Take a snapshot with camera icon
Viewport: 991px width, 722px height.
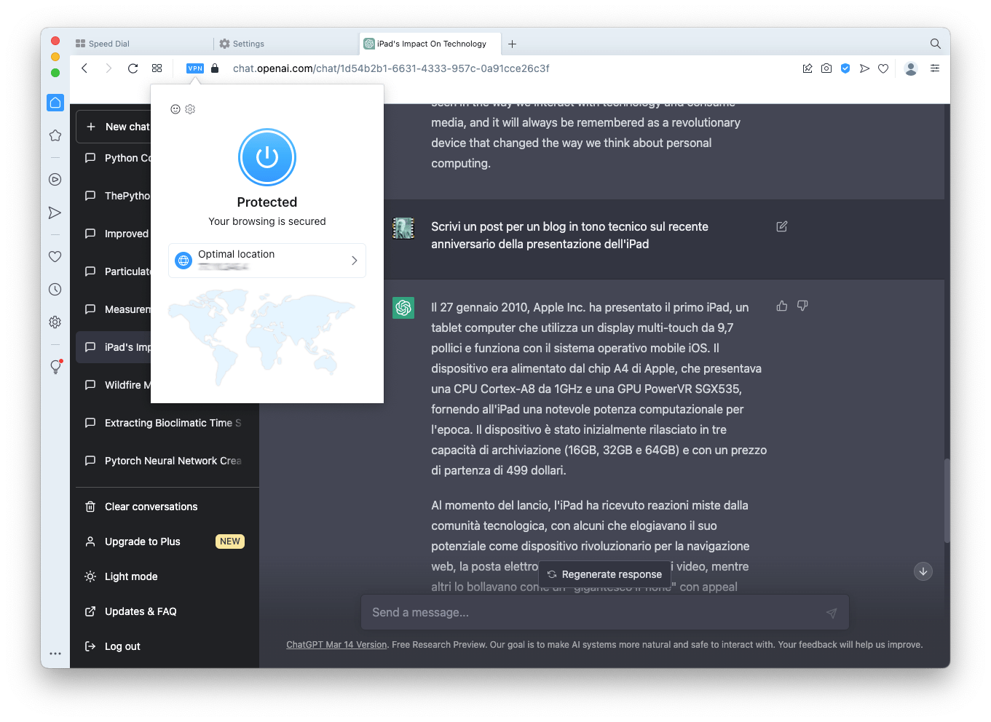(x=826, y=68)
